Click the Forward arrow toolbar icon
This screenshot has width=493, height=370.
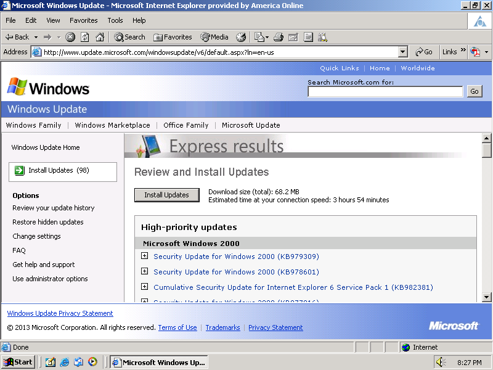click(x=47, y=38)
